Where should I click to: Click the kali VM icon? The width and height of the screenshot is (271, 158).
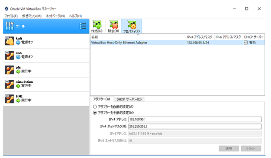tap(9, 41)
